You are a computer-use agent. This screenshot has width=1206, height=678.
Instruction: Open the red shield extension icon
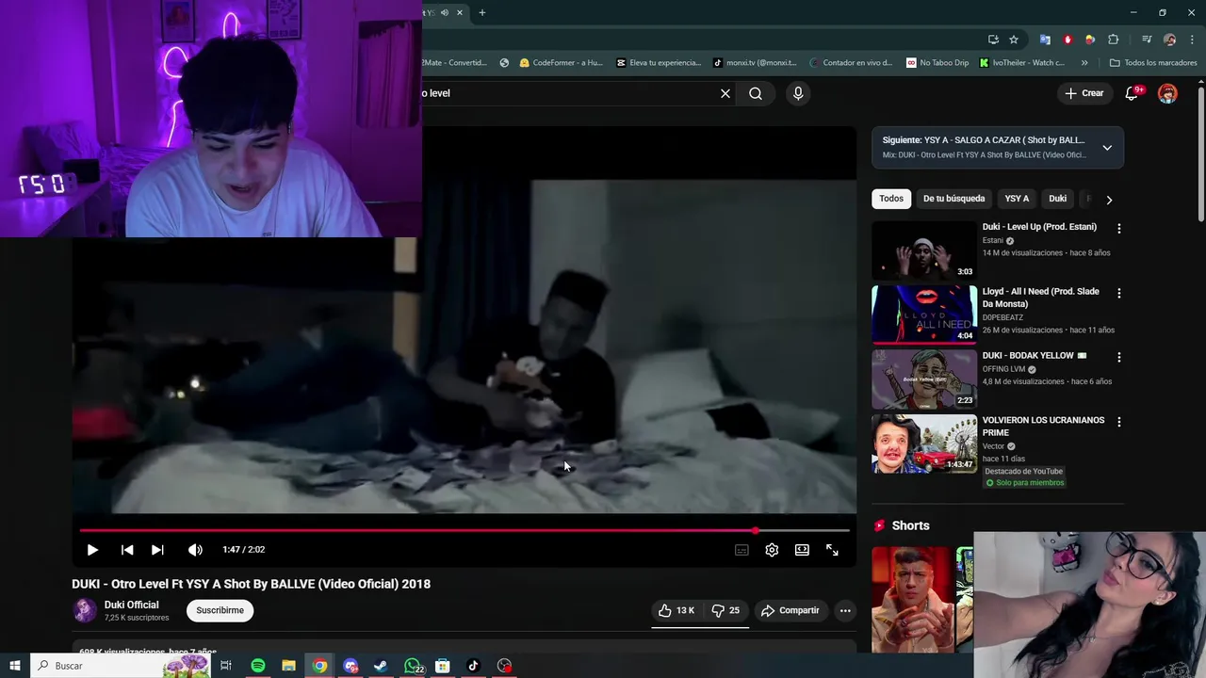click(x=1067, y=40)
